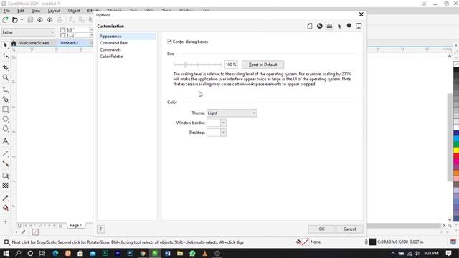Switch to the Untitled-1 document tab

70,43
